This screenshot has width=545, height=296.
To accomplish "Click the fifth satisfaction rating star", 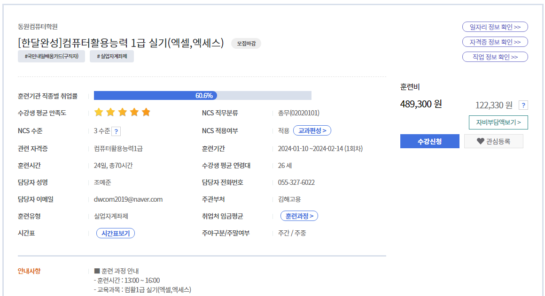I will tap(146, 112).
